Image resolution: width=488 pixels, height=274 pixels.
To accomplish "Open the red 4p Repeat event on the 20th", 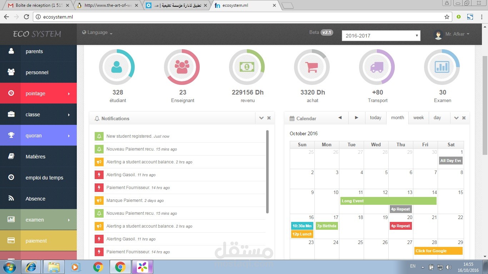I will (x=400, y=226).
